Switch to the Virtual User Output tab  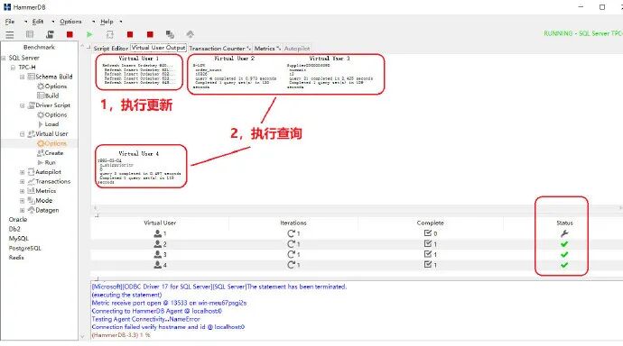(x=158, y=48)
